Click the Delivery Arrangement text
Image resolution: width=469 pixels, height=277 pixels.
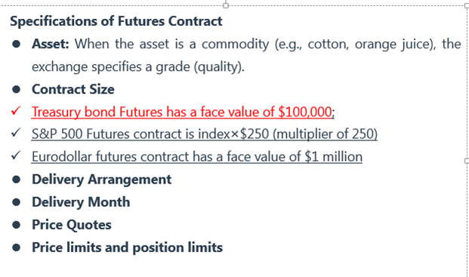[102, 180]
